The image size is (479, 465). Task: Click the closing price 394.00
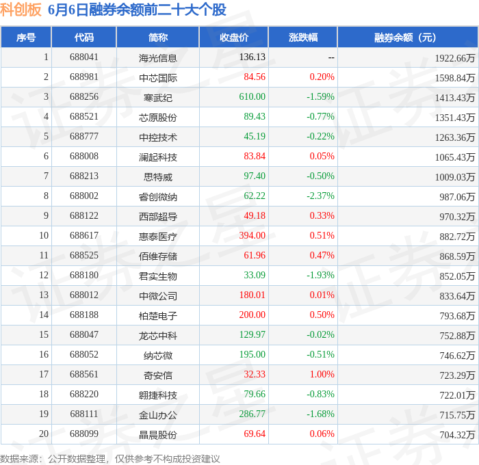[x=252, y=235]
